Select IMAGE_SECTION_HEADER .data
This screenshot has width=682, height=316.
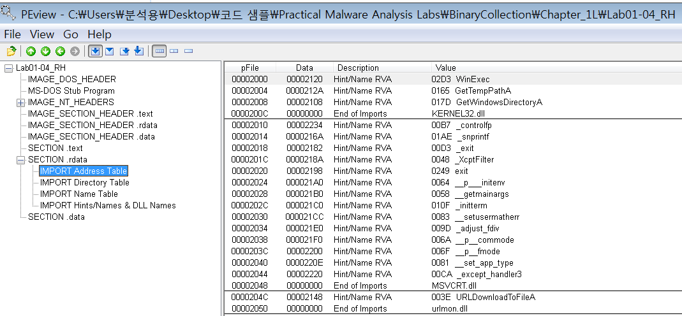pos(91,137)
